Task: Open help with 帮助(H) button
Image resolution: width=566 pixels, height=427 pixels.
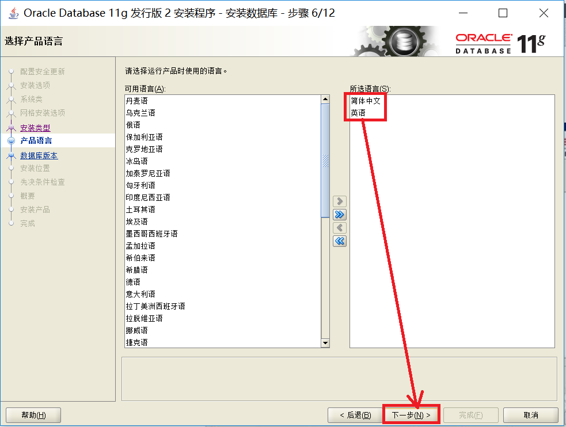Action: point(33,415)
